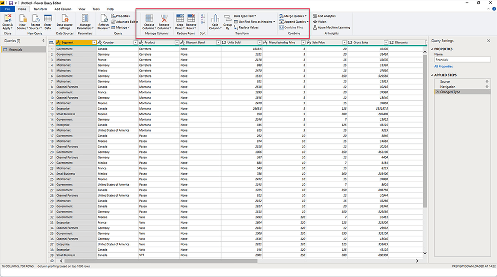Collapse the ribbon with the chevron

[x=489, y=9]
